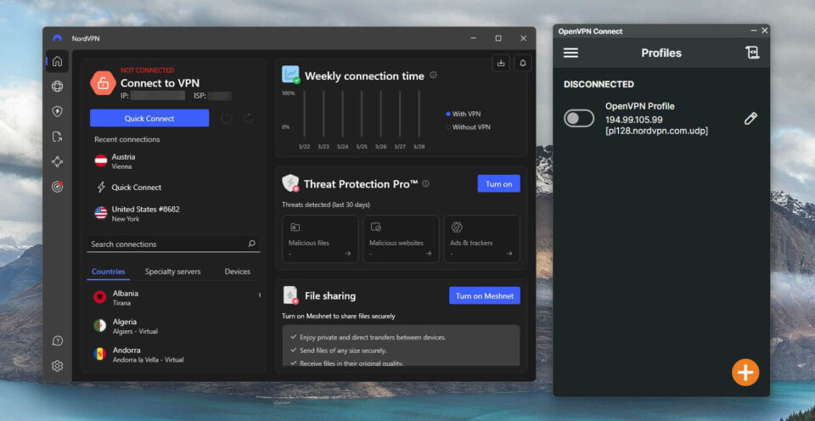Image resolution: width=815 pixels, height=421 pixels.
Task: Open the Malicious websites card
Action: click(401, 239)
